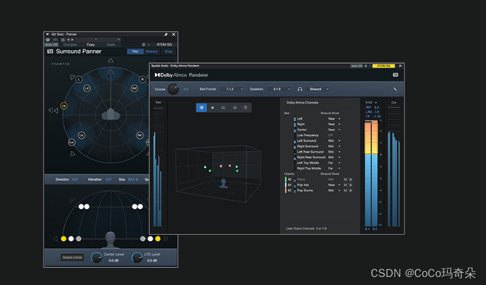Click the gear icon in Renderer title bar

(366, 66)
